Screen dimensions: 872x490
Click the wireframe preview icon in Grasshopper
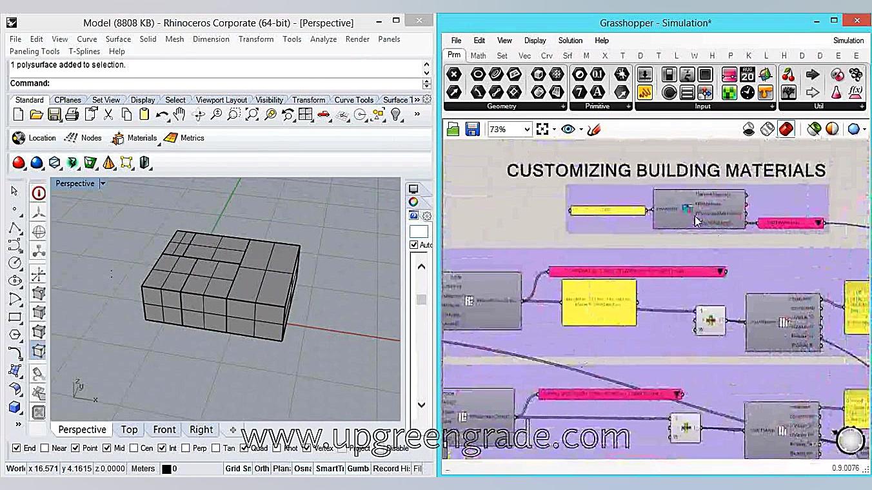click(768, 130)
